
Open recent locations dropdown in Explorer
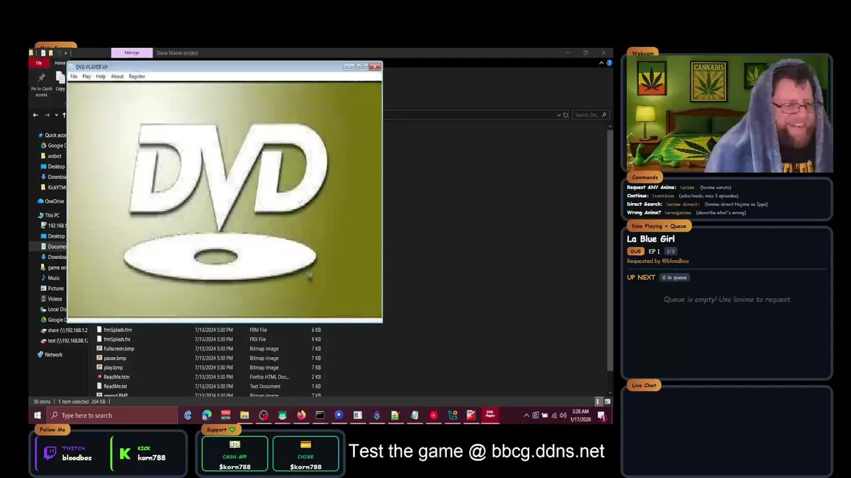[56, 115]
